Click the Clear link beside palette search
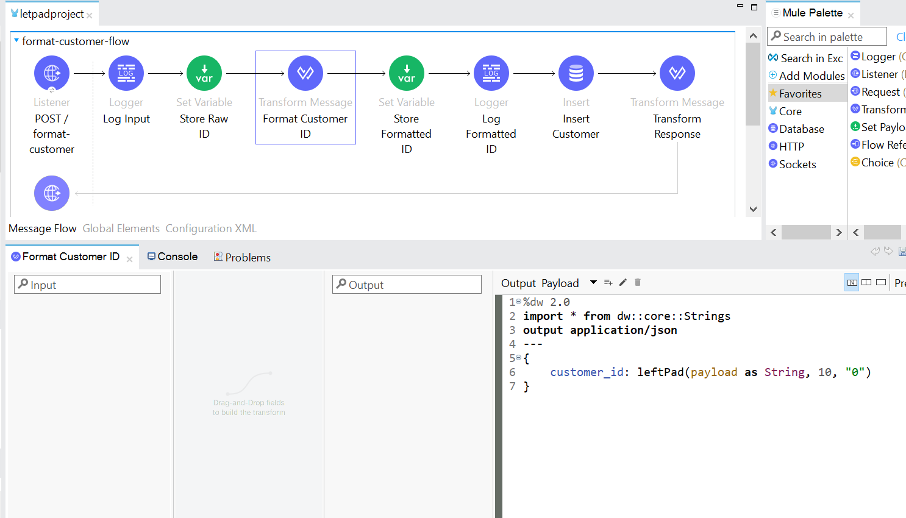The height and width of the screenshot is (518, 906). coord(901,37)
